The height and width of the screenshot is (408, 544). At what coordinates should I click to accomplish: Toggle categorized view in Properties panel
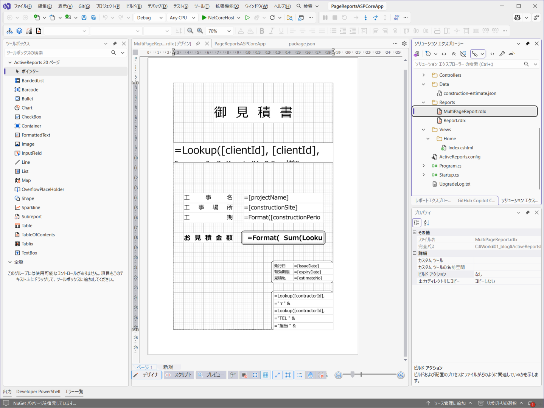417,223
